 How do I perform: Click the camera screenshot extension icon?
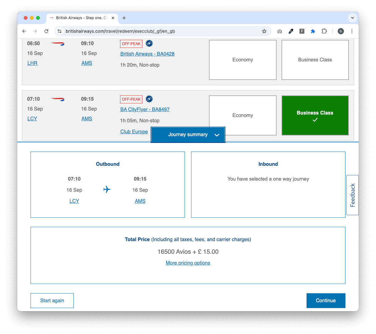pyautogui.click(x=280, y=31)
